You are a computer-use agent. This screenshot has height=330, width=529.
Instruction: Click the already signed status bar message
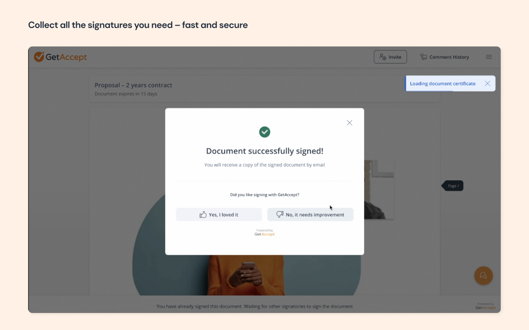(x=255, y=306)
